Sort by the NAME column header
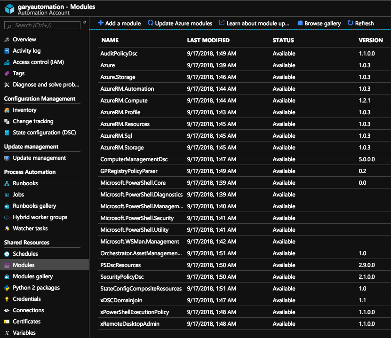Screen dimensions: 391x338 [110, 40]
